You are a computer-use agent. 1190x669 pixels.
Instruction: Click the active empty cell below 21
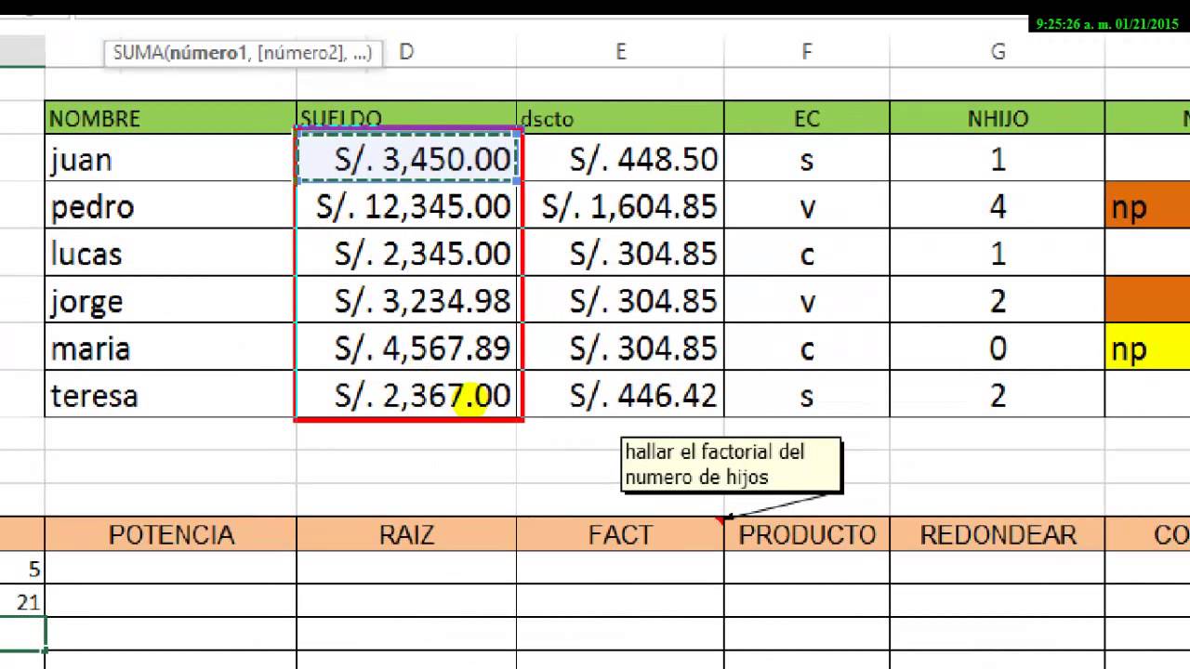pos(22,635)
